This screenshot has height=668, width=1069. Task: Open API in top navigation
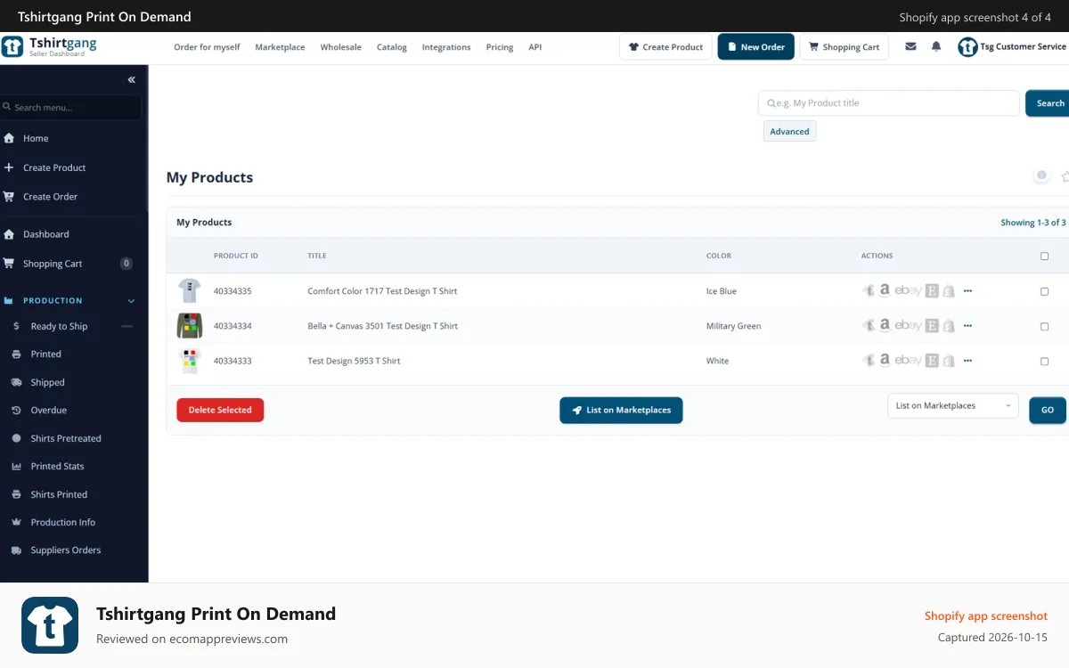[x=534, y=47]
